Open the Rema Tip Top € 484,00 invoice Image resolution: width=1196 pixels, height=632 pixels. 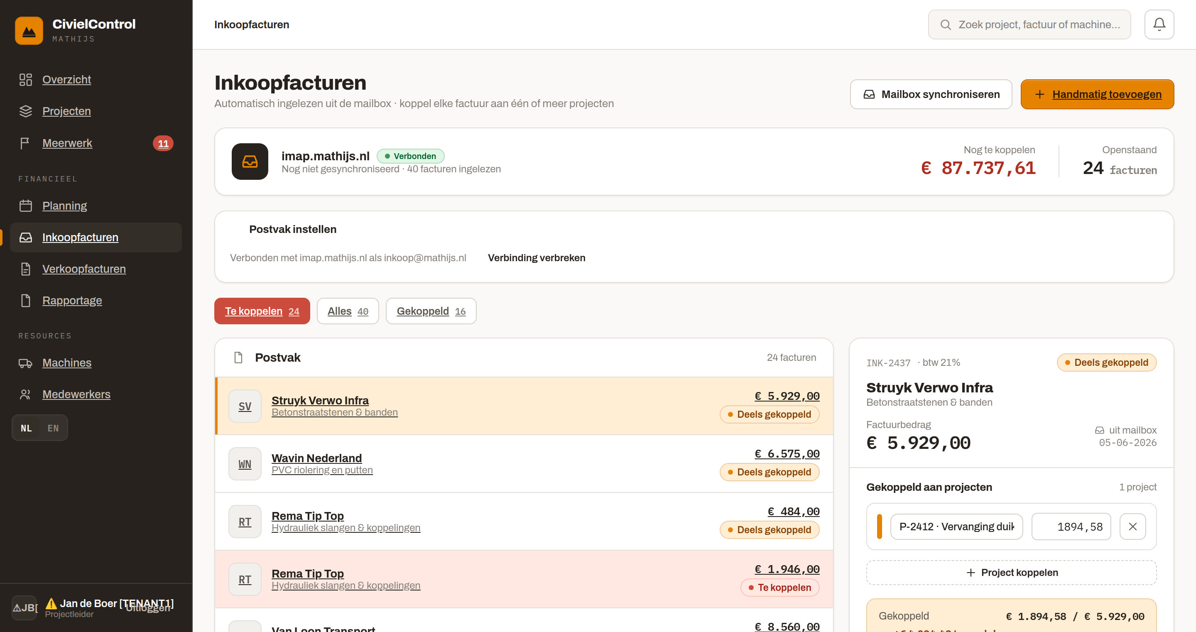click(x=524, y=522)
